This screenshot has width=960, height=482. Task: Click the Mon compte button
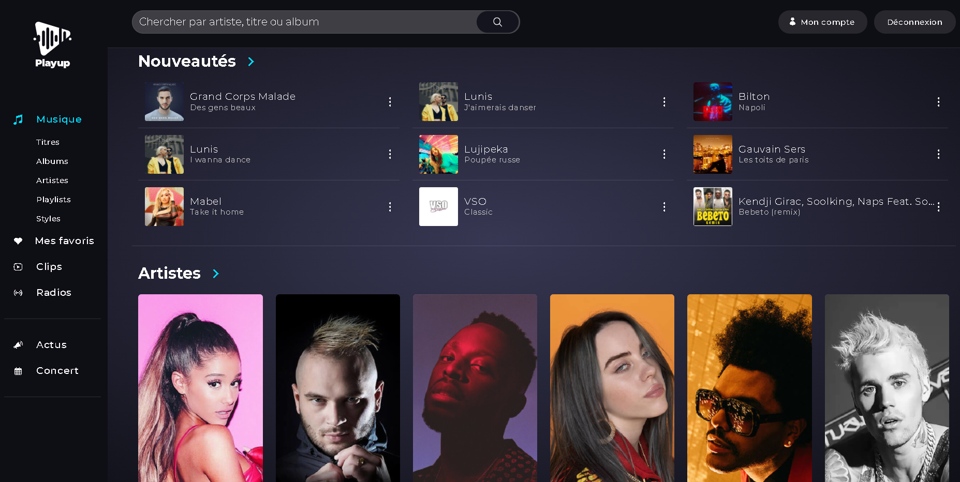pos(822,22)
